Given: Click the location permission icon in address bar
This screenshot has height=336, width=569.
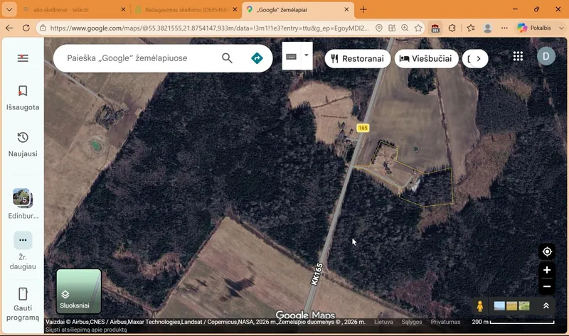Looking at the screenshot, I should (379, 28).
